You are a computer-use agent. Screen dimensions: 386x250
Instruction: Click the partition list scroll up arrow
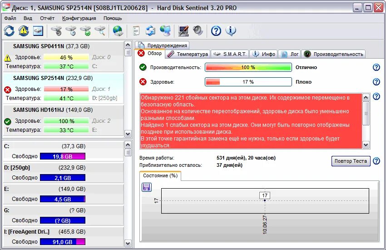tap(128, 145)
